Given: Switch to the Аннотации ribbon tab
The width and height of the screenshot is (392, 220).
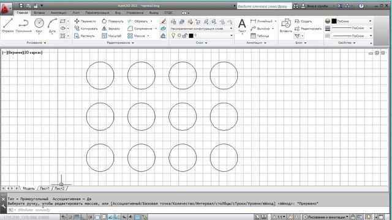Looking at the screenshot, I should click(59, 13).
